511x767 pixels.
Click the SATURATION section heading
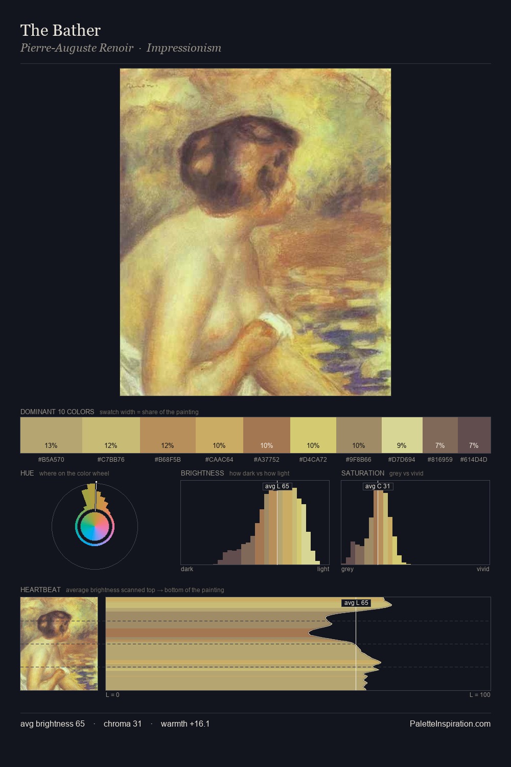pos(363,473)
